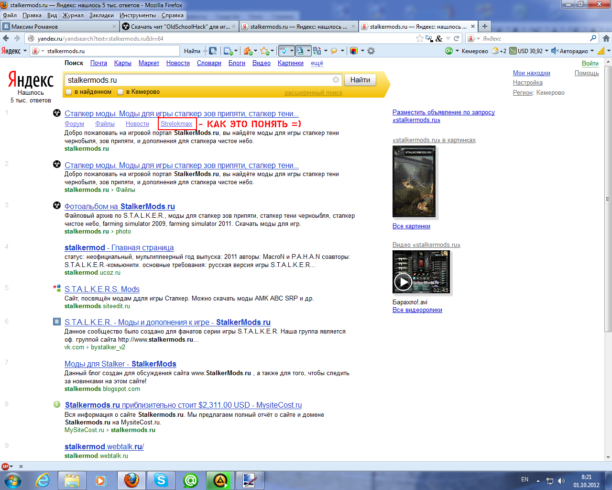Open Skype from the taskbar

(x=161, y=480)
